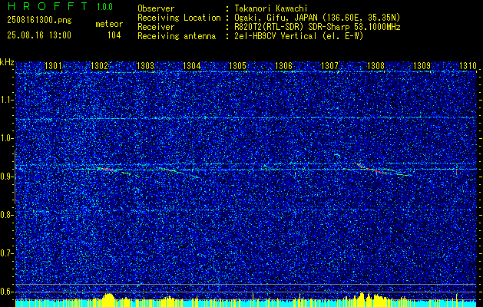Click the 1302 time marker
The image size is (483, 307).
click(99, 66)
